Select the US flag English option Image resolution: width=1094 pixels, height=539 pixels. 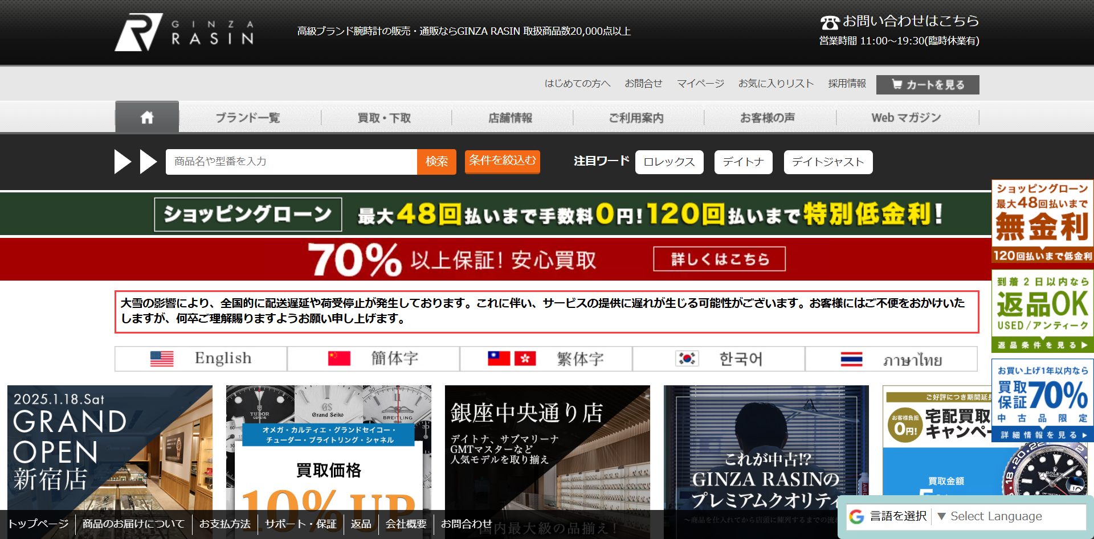tap(201, 359)
